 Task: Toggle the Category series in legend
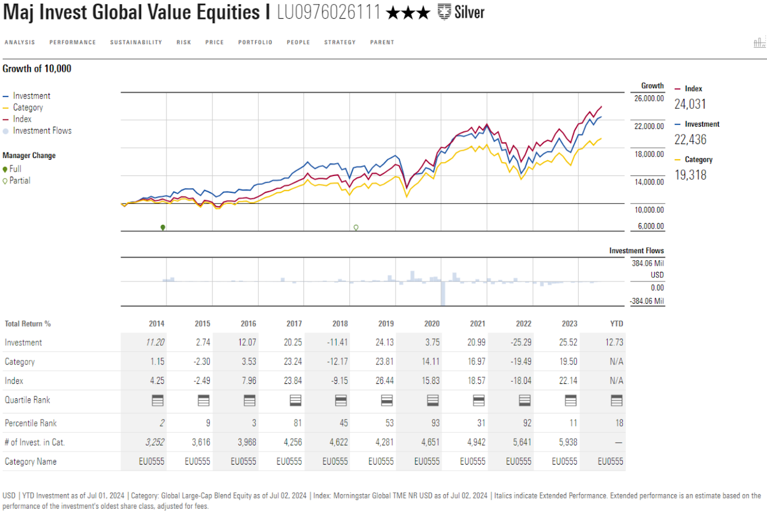click(23, 108)
